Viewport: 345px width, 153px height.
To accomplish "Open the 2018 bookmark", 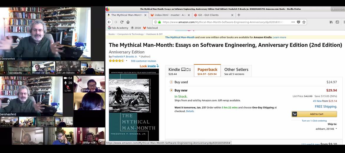I will [136, 28].
